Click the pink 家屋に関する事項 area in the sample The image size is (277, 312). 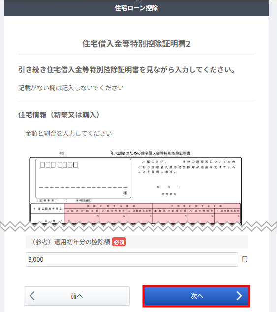pyautogui.click(x=108, y=213)
